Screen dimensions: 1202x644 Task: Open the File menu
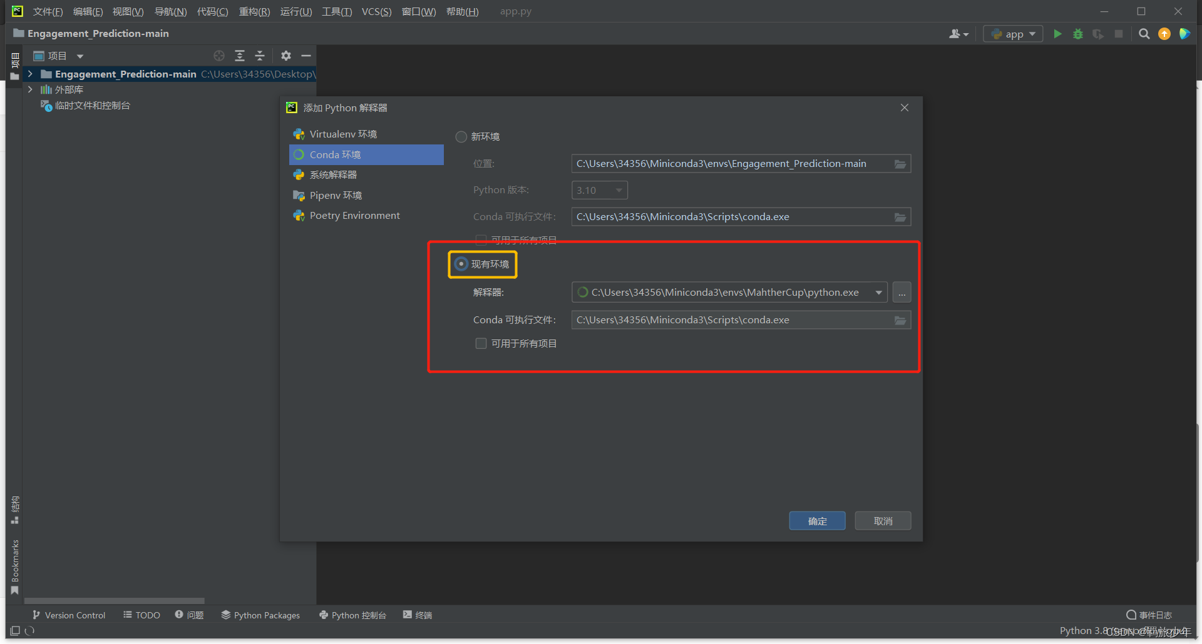click(48, 12)
